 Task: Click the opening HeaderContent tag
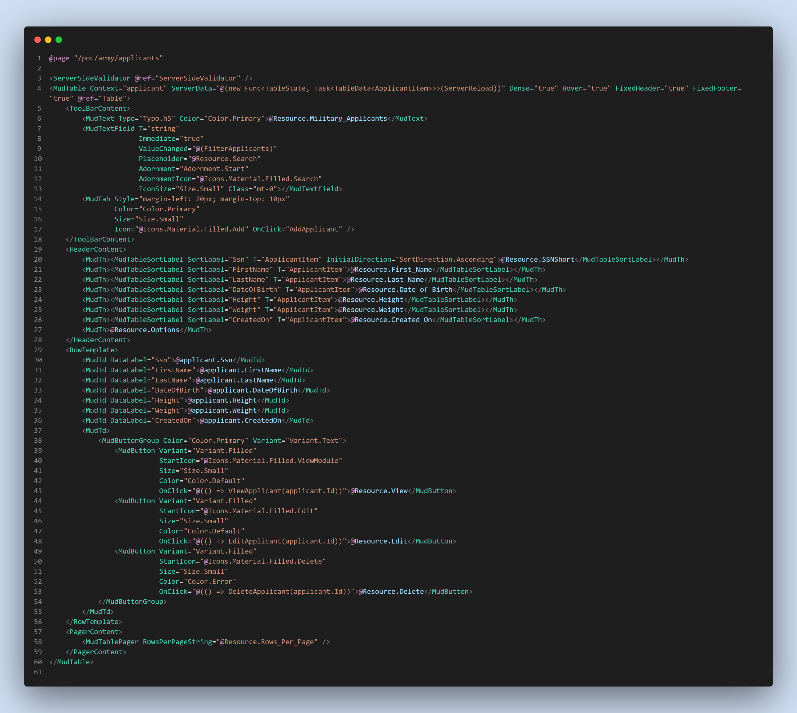tap(96, 249)
